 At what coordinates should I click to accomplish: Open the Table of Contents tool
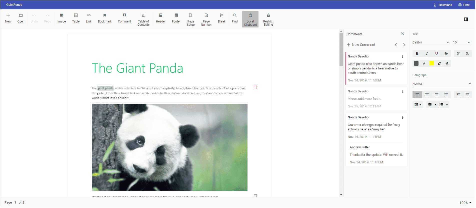[143, 19]
